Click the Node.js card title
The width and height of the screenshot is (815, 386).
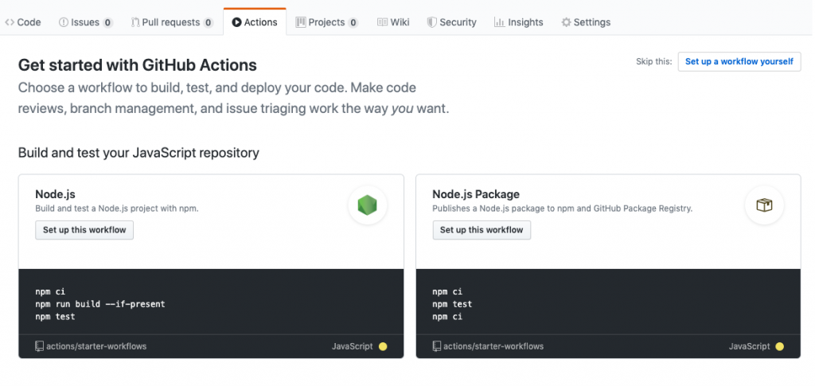pyautogui.click(x=55, y=194)
